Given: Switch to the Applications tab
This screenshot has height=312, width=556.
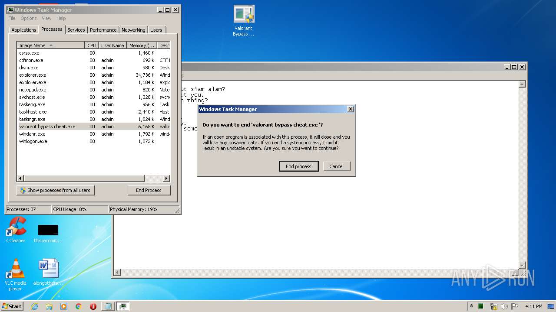Looking at the screenshot, I should click(x=23, y=30).
